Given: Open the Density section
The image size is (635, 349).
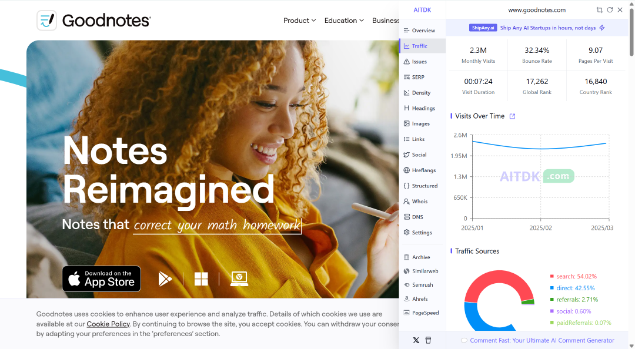Looking at the screenshot, I should [422, 93].
